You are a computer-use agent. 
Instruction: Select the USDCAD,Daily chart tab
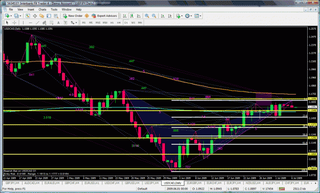click(173, 183)
